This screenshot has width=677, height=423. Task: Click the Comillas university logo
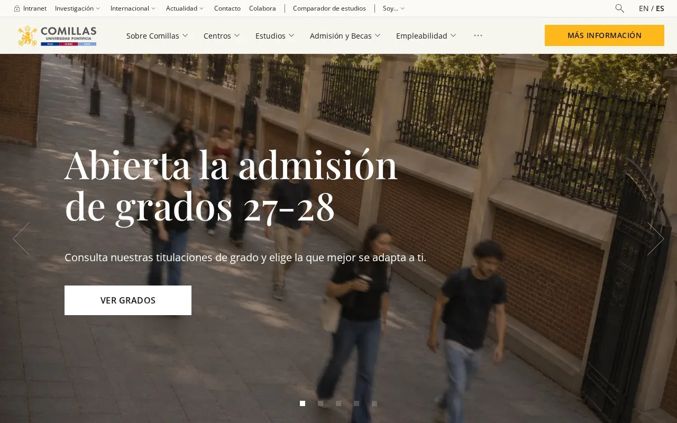click(x=57, y=35)
